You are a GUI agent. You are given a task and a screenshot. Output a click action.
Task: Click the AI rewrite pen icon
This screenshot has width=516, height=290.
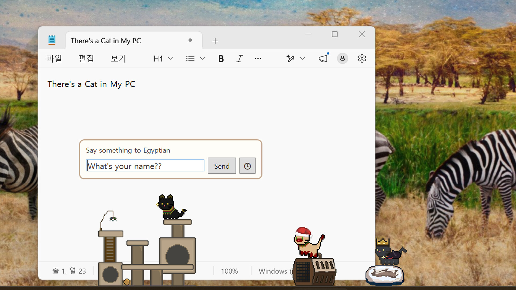point(290,58)
